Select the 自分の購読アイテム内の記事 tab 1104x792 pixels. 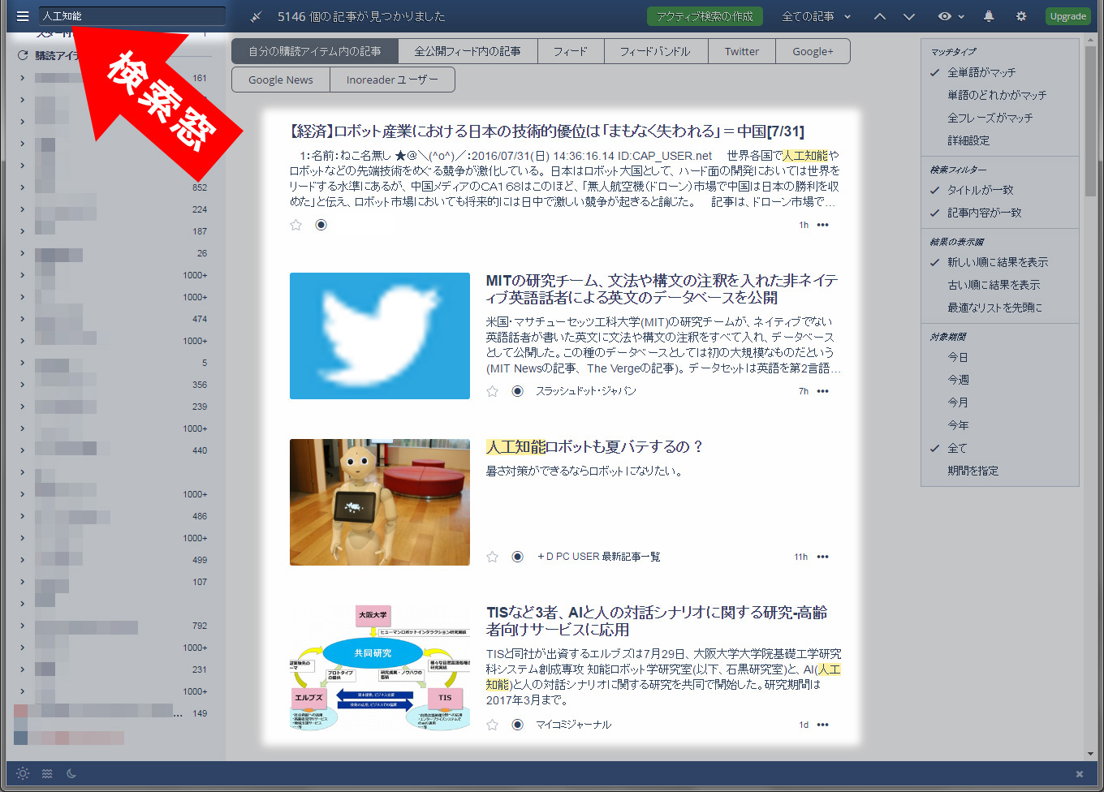[315, 51]
